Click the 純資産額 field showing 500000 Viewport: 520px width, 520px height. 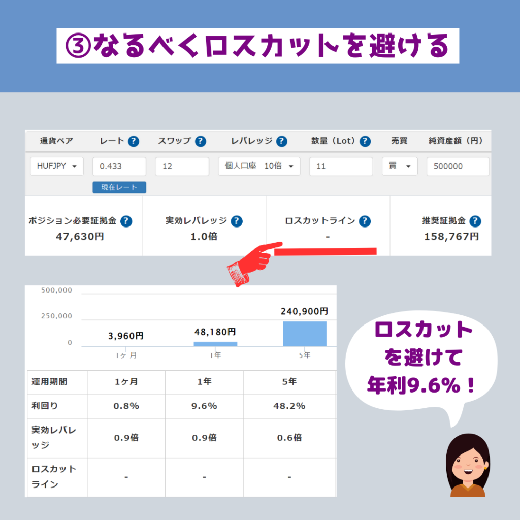(x=458, y=166)
